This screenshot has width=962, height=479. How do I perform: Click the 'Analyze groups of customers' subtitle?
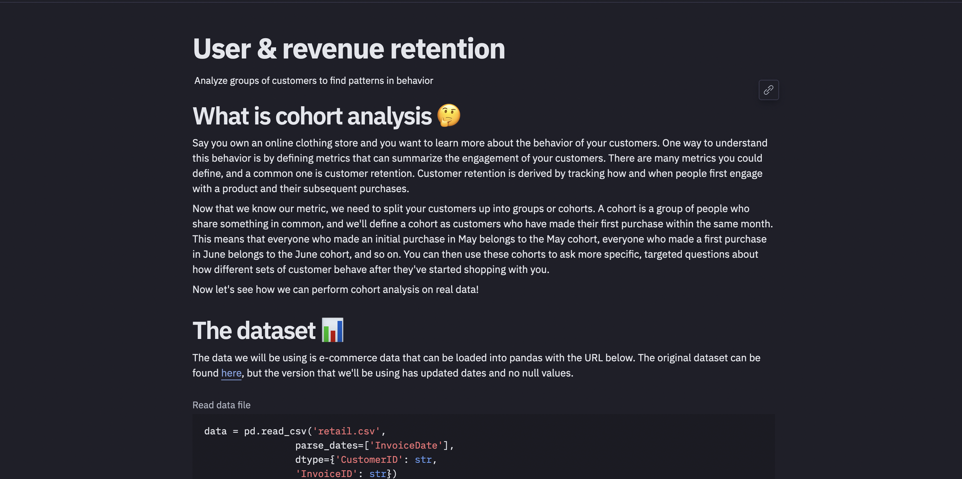314,81
